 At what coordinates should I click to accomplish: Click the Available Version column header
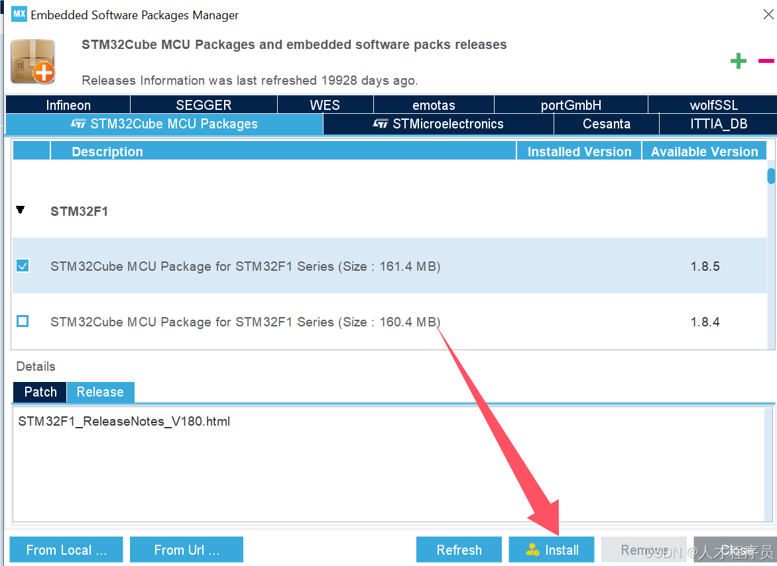pyautogui.click(x=704, y=151)
